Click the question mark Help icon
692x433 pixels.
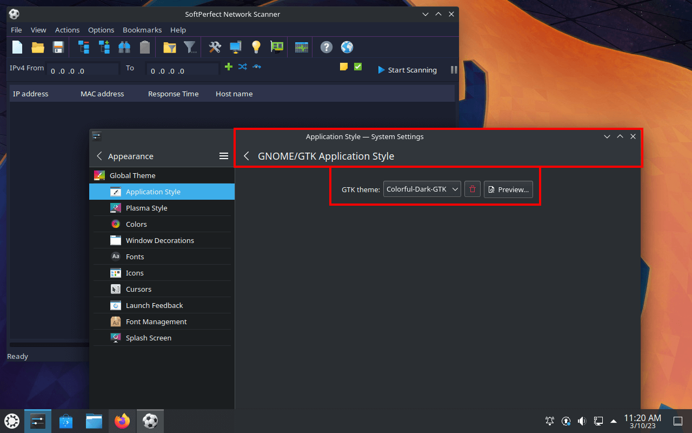[x=326, y=47]
